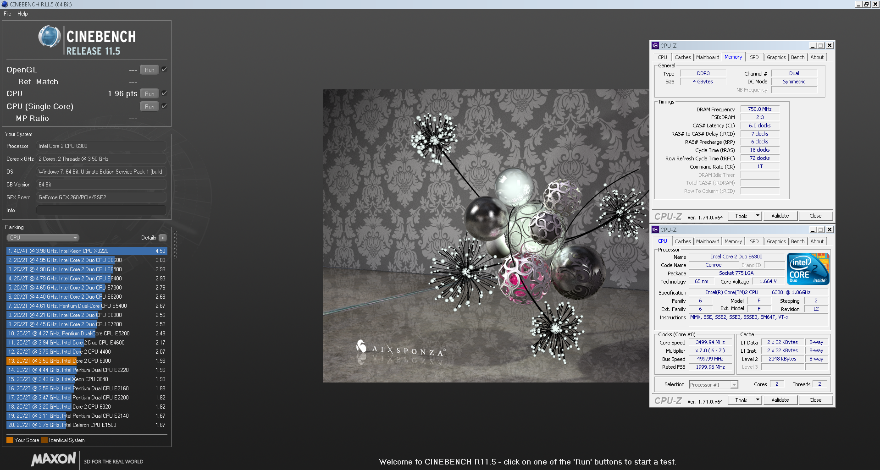880x470 pixels.
Task: Select ranking row 1 Xeon X3220
Action: [x=87, y=251]
